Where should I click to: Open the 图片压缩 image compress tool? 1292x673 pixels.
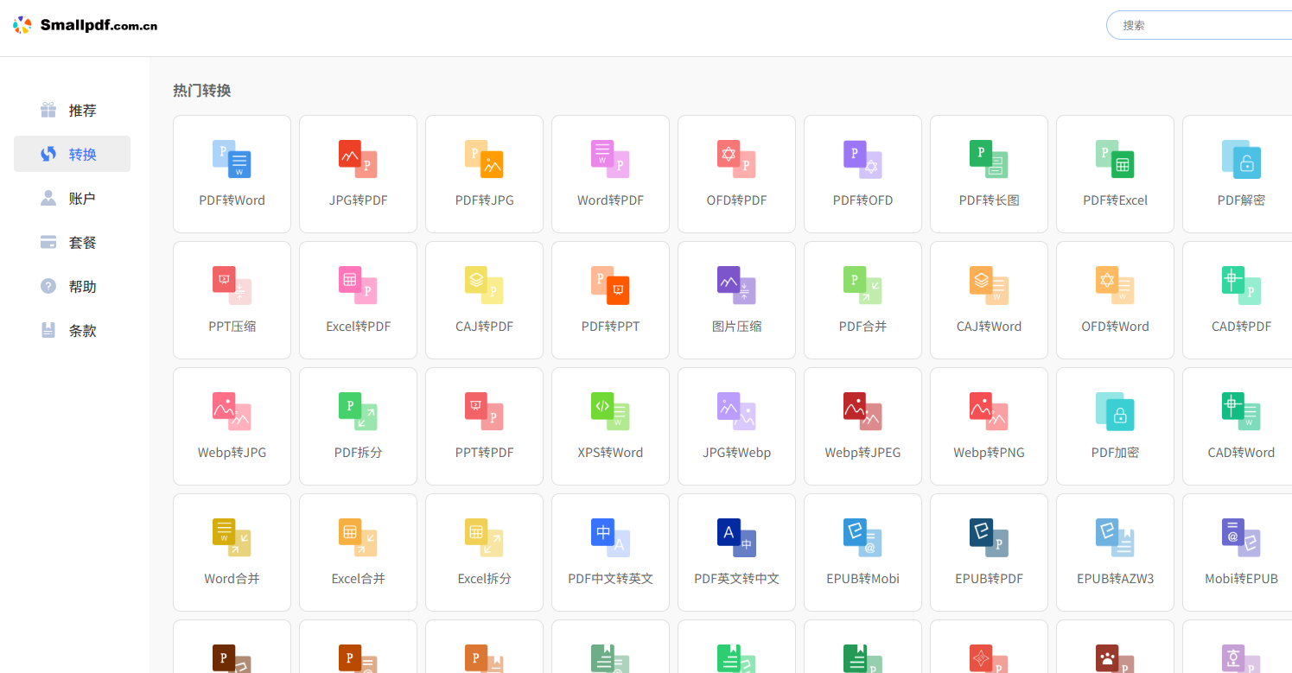click(736, 300)
